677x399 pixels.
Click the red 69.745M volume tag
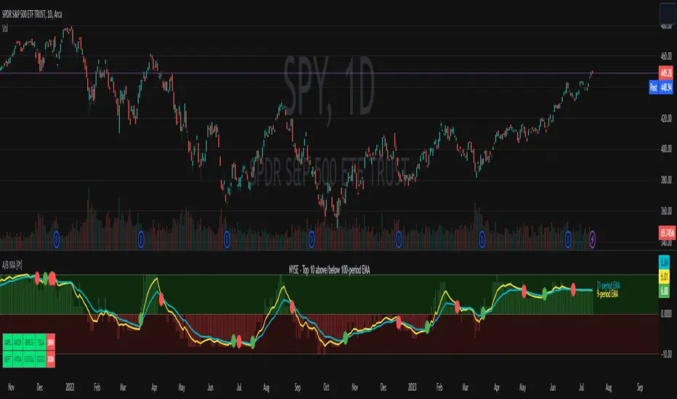click(x=667, y=233)
